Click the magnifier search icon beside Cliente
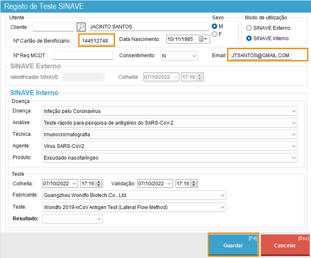Image resolution: width=311 pixels, height=258 pixels. [81, 27]
